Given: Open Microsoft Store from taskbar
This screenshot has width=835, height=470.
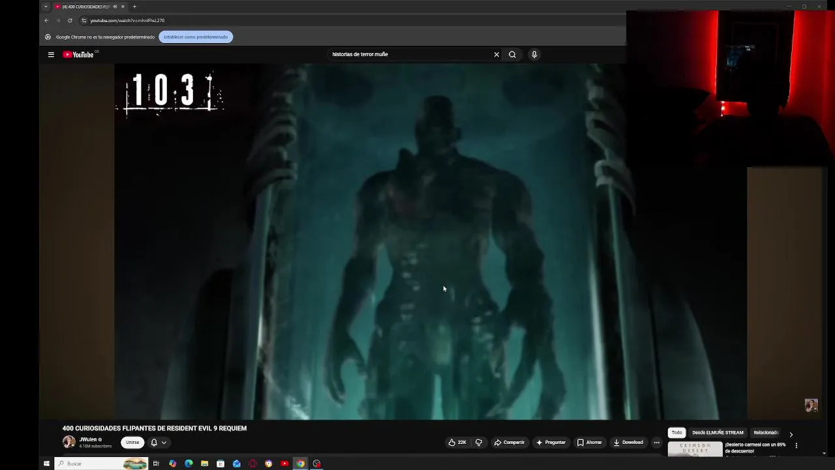Looking at the screenshot, I should [x=220, y=463].
